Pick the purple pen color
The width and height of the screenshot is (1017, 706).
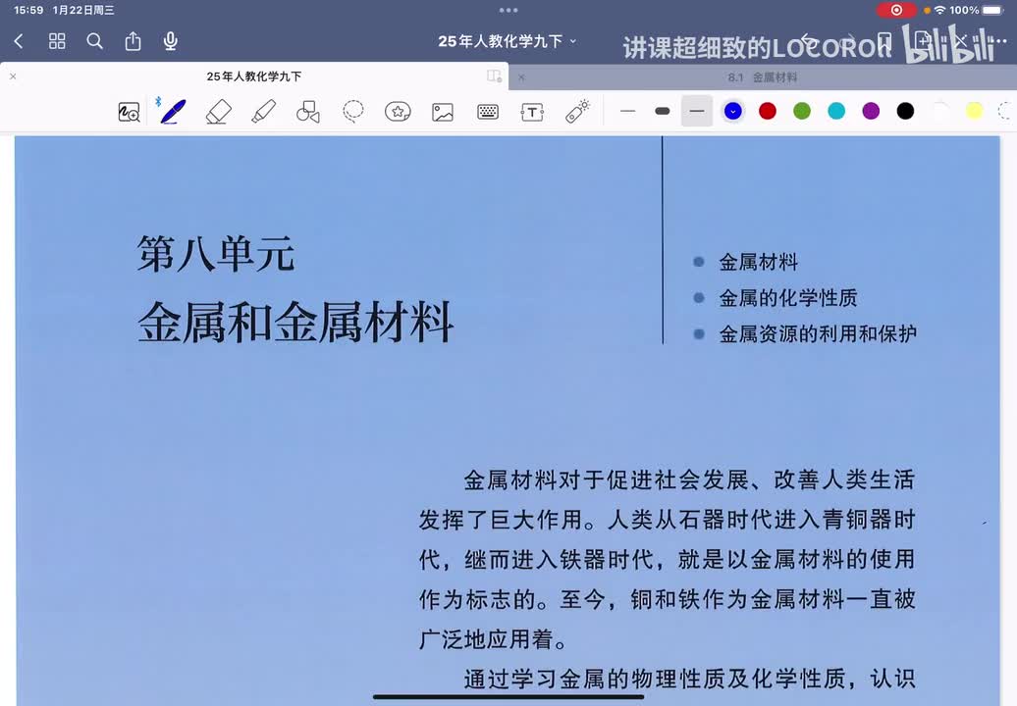[x=871, y=112]
